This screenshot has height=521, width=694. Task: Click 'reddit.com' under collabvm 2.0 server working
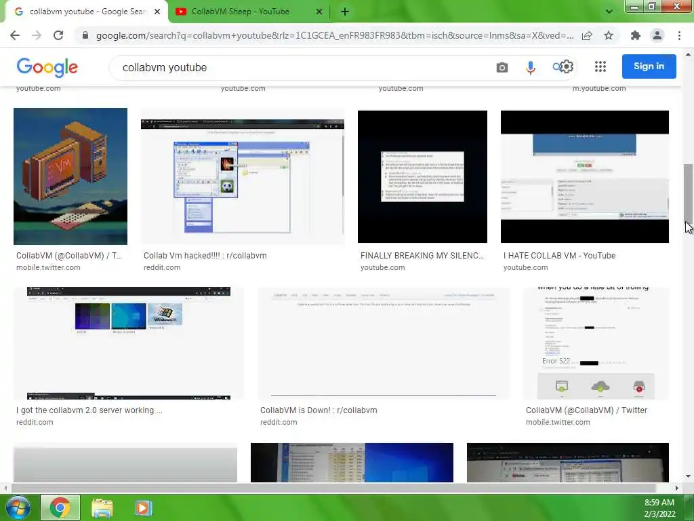click(35, 422)
